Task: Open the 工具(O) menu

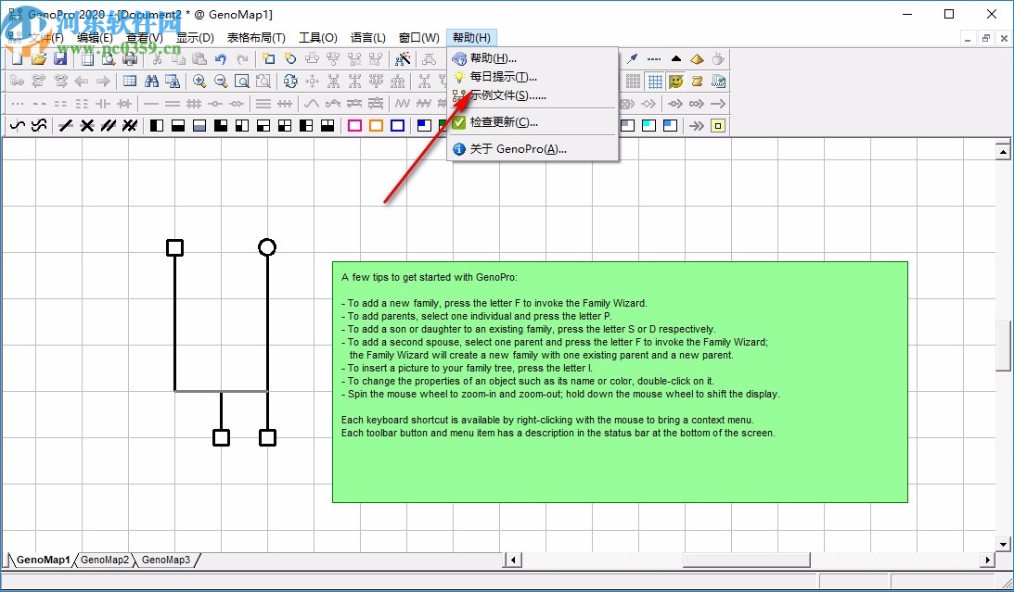Action: (318, 37)
